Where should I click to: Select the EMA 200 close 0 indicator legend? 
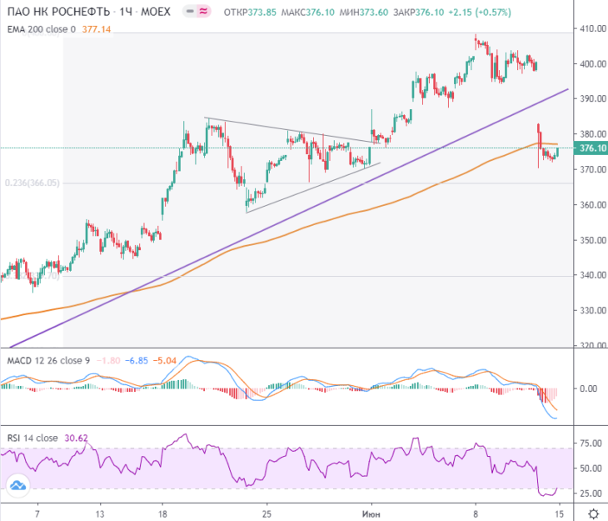(42, 29)
